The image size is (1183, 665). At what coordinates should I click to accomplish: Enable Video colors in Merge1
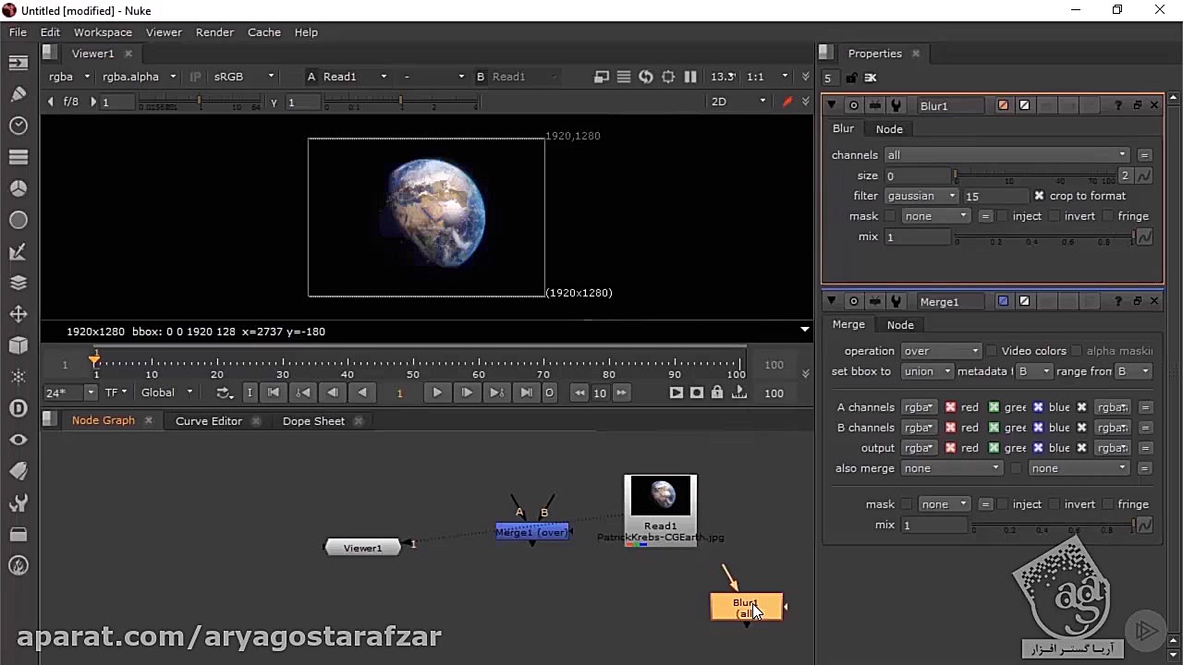(x=992, y=350)
